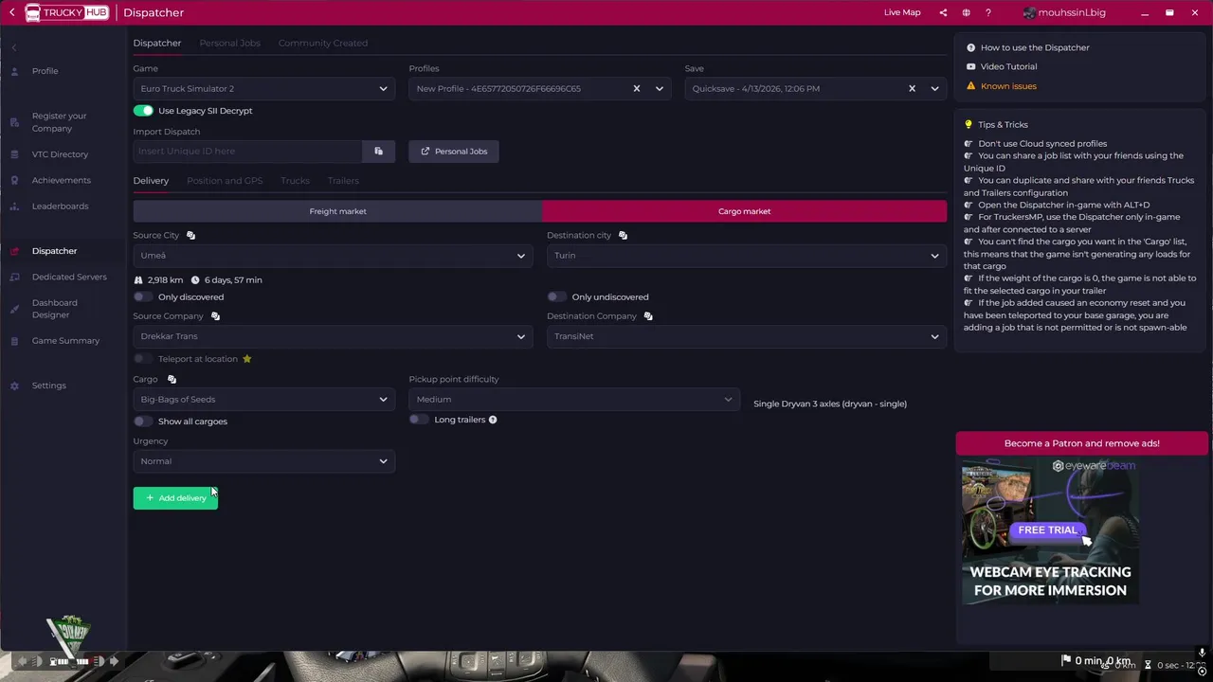
Task: Open How to use the Dispatcher link
Action: [1035, 47]
